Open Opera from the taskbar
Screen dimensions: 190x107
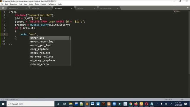[146, 104]
